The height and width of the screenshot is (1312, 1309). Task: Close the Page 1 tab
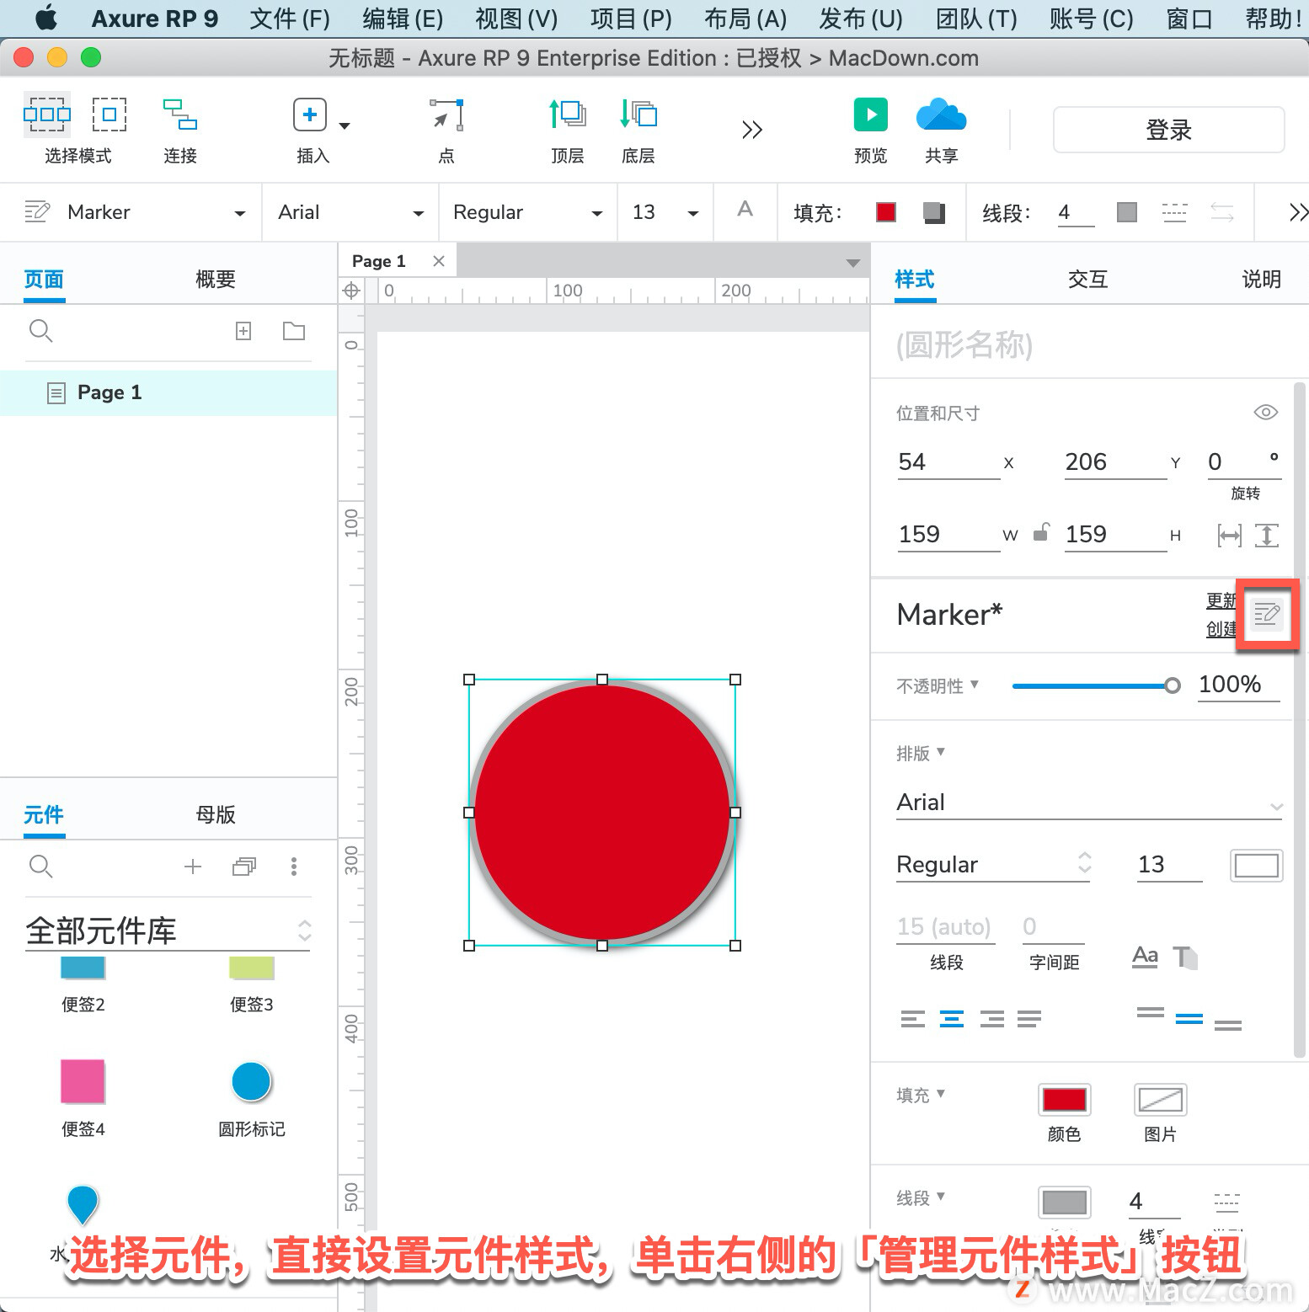(x=438, y=261)
